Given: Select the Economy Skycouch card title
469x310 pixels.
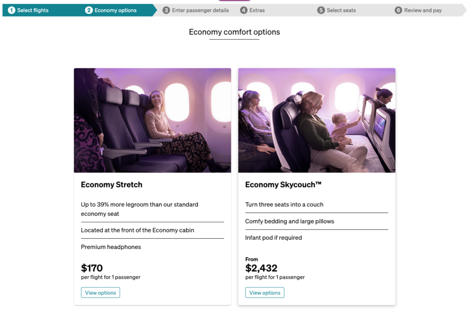Looking at the screenshot, I should [x=283, y=185].
